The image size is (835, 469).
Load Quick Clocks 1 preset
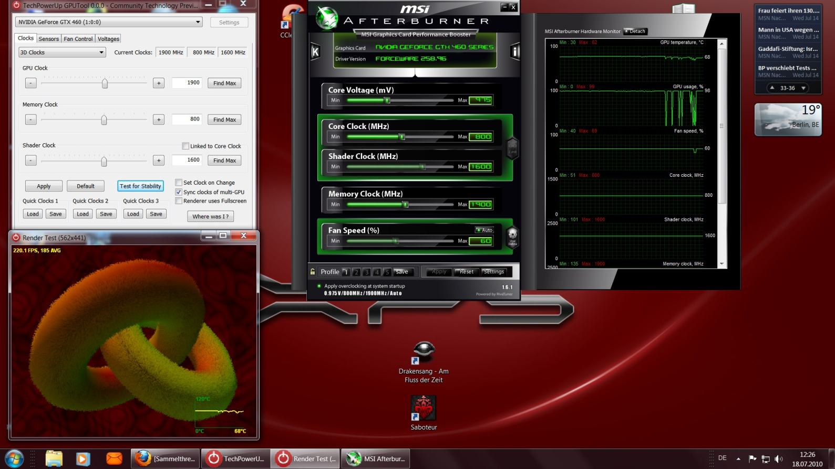[x=33, y=214]
